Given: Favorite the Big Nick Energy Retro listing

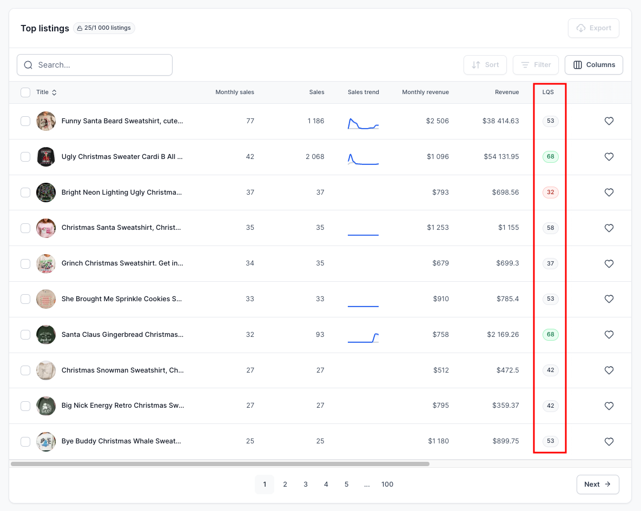Looking at the screenshot, I should click(609, 406).
